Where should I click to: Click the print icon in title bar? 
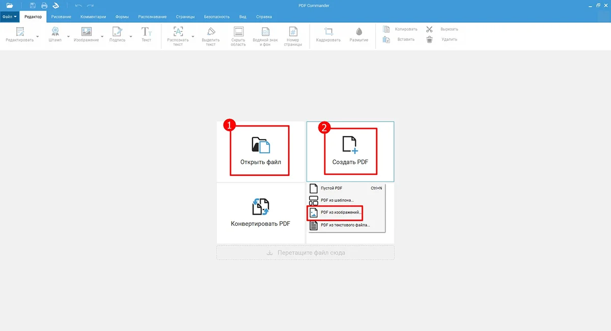[x=44, y=6]
